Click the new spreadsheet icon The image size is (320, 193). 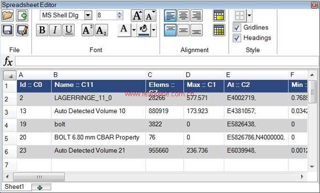(x=22, y=15)
